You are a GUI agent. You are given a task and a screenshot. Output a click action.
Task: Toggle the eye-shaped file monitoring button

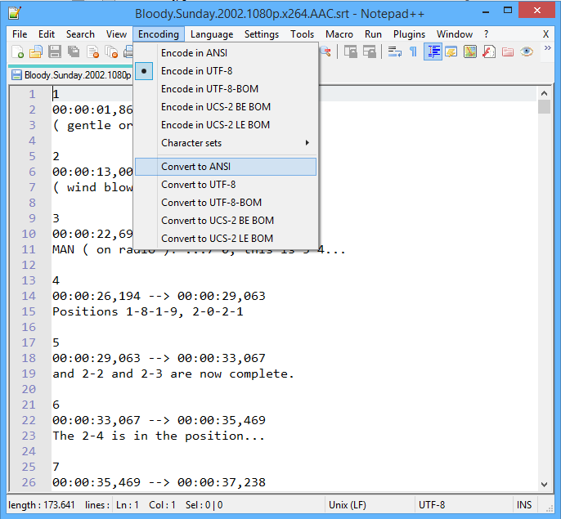(527, 51)
